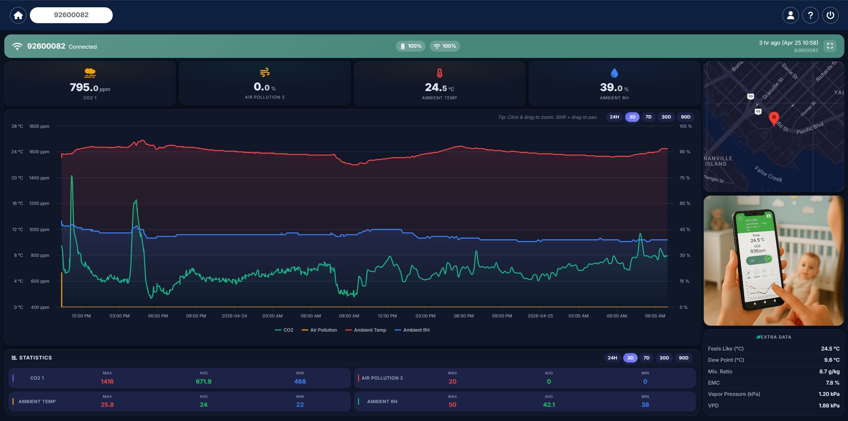Click the Vapor Pressure row in Extra Data
Image resolution: width=848 pixels, height=421 pixels.
pyautogui.click(x=774, y=394)
